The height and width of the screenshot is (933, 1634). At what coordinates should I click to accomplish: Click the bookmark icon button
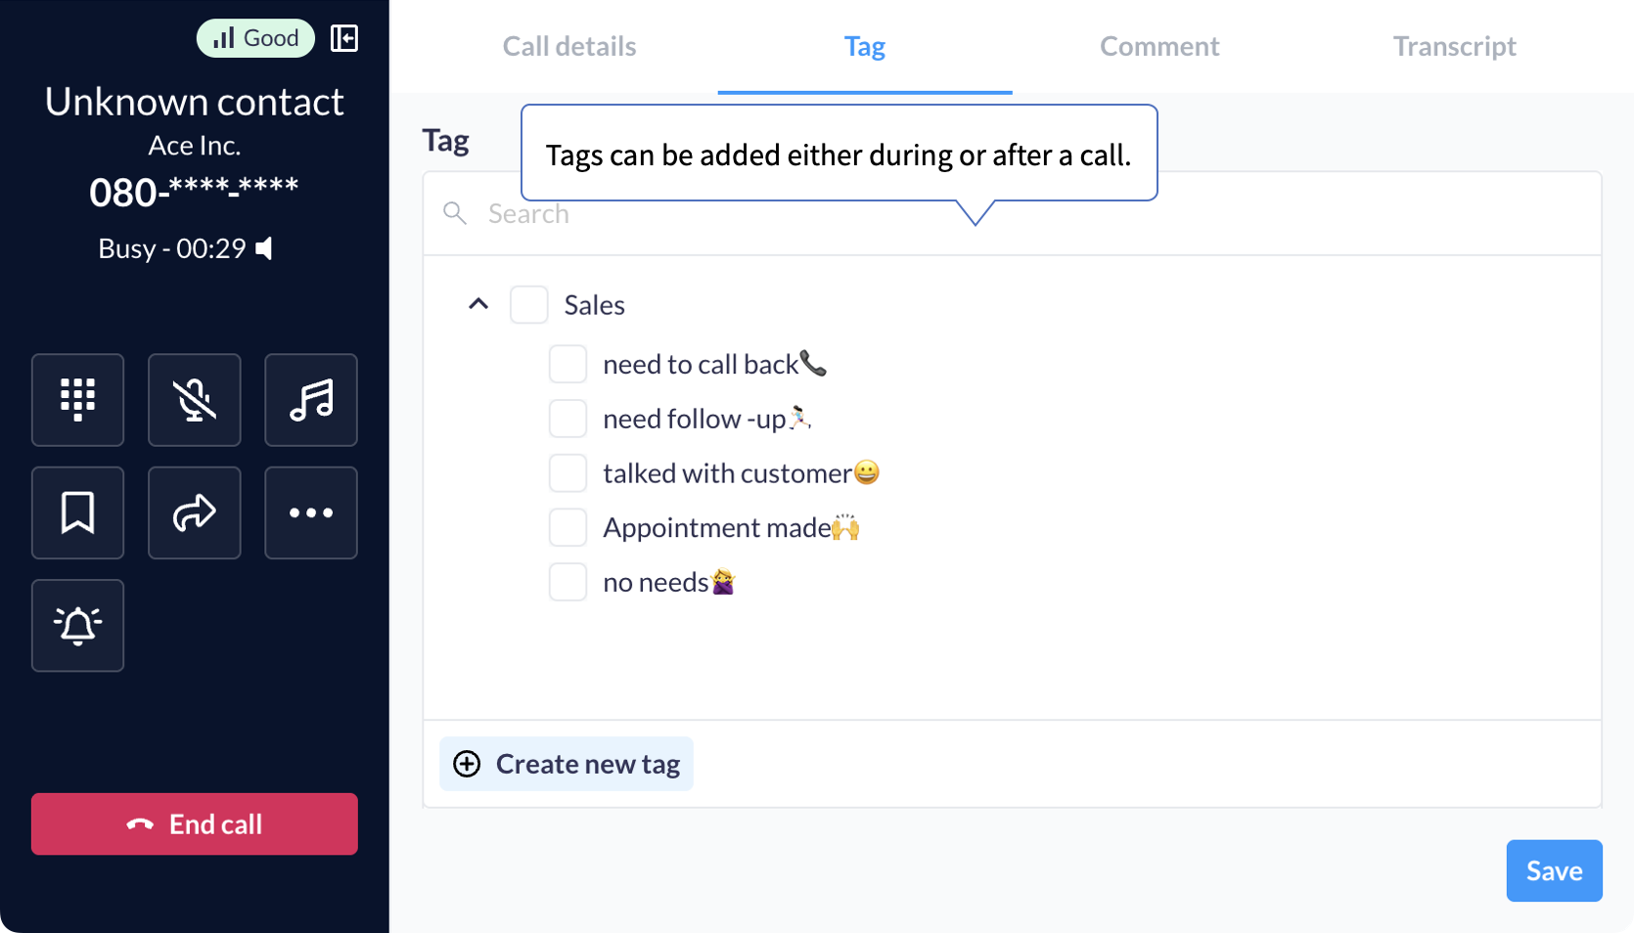tap(77, 512)
